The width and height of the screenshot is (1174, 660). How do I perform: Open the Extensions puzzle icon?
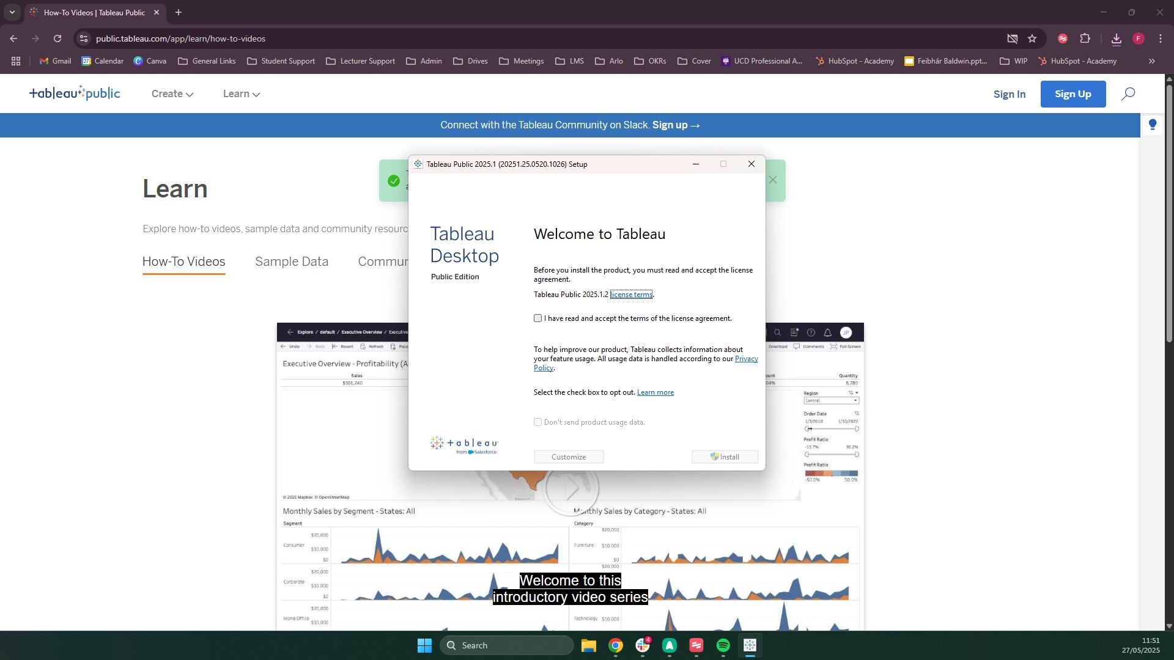[1085, 38]
